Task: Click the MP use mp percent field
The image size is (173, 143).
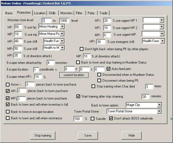Action: tap(18, 34)
